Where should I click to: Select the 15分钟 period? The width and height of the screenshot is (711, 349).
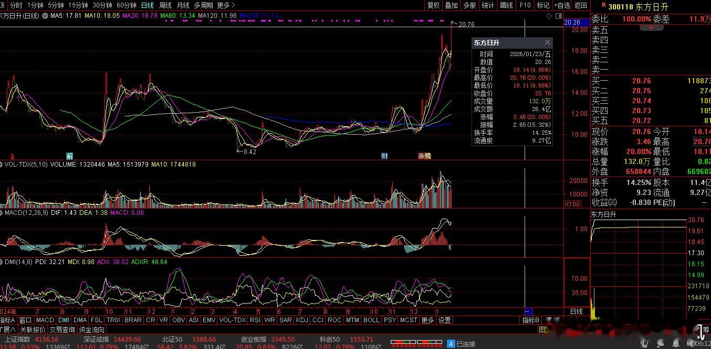click(78, 5)
